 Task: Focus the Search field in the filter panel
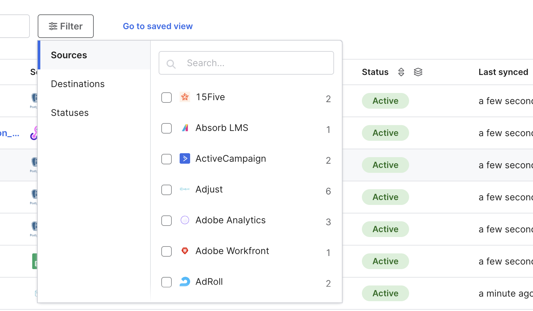(x=246, y=63)
